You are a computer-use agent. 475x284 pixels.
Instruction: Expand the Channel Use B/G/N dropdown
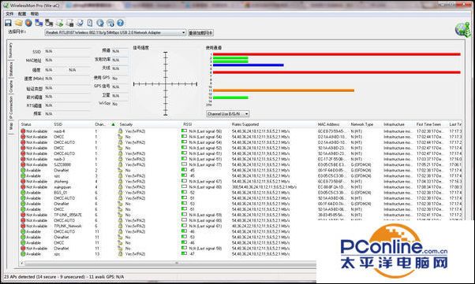pyautogui.click(x=228, y=114)
